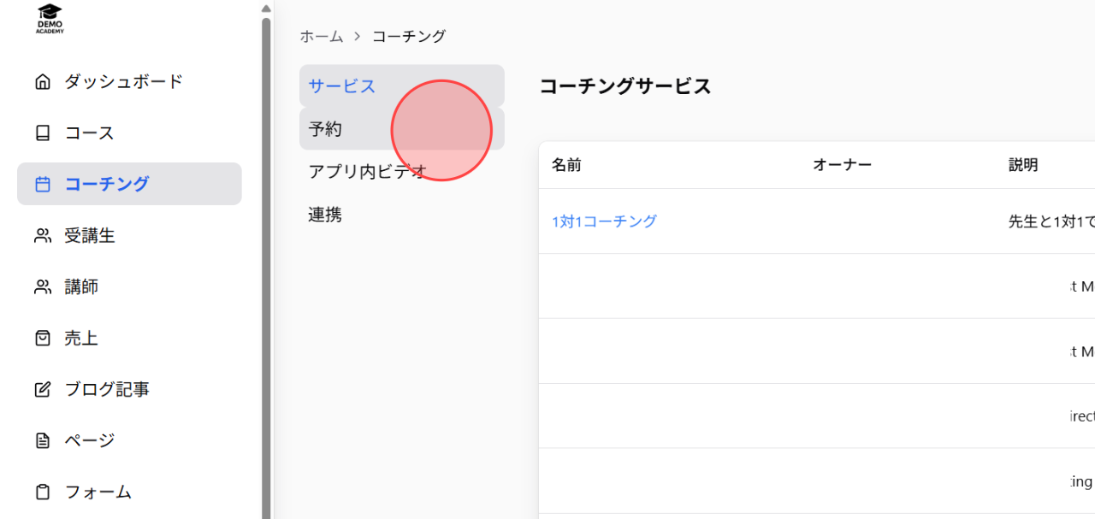Screen dimensions: 1095x519
Task: Click the ホーム breadcrumb link
Action: [321, 36]
